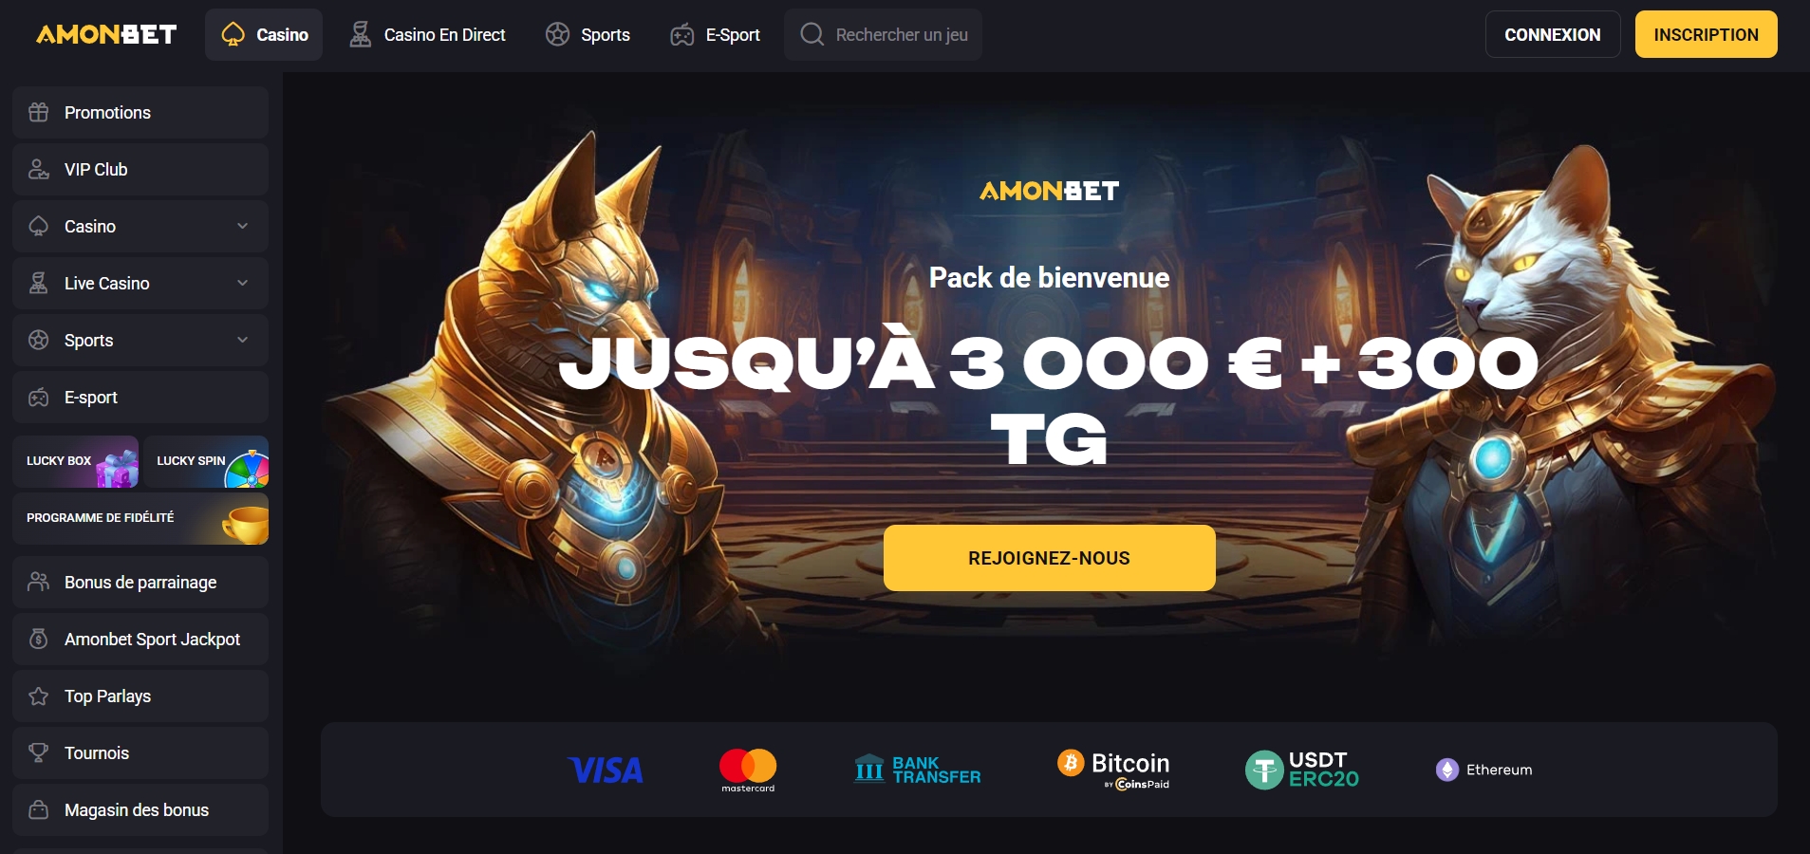Open the Lucky Spin wheel tile
The width and height of the screenshot is (1810, 854).
point(206,461)
